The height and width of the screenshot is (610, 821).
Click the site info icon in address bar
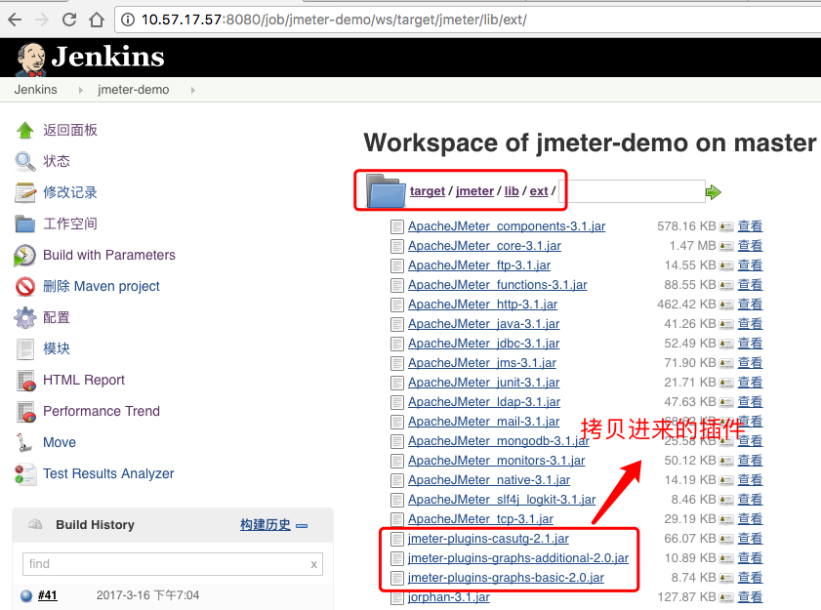click(x=127, y=20)
